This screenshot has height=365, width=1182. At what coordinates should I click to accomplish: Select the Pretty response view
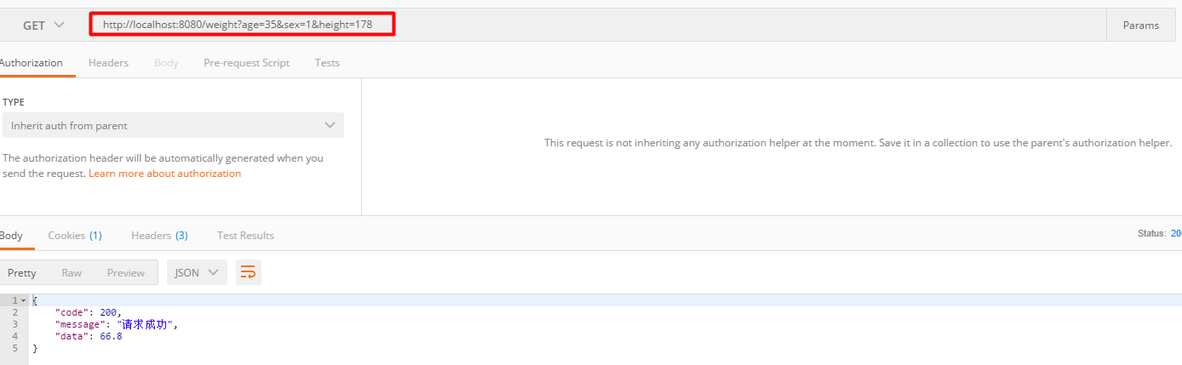22,272
